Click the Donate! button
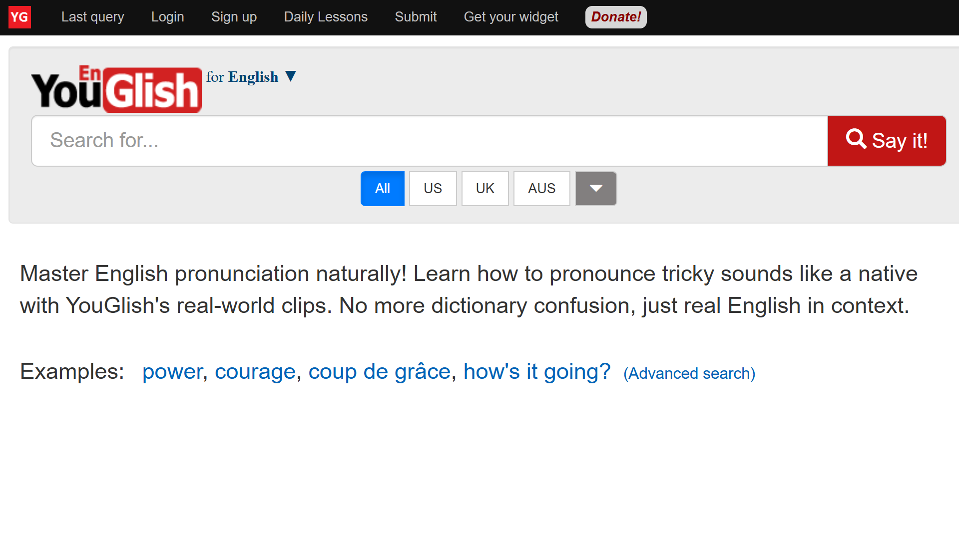The image size is (959, 539). (616, 17)
